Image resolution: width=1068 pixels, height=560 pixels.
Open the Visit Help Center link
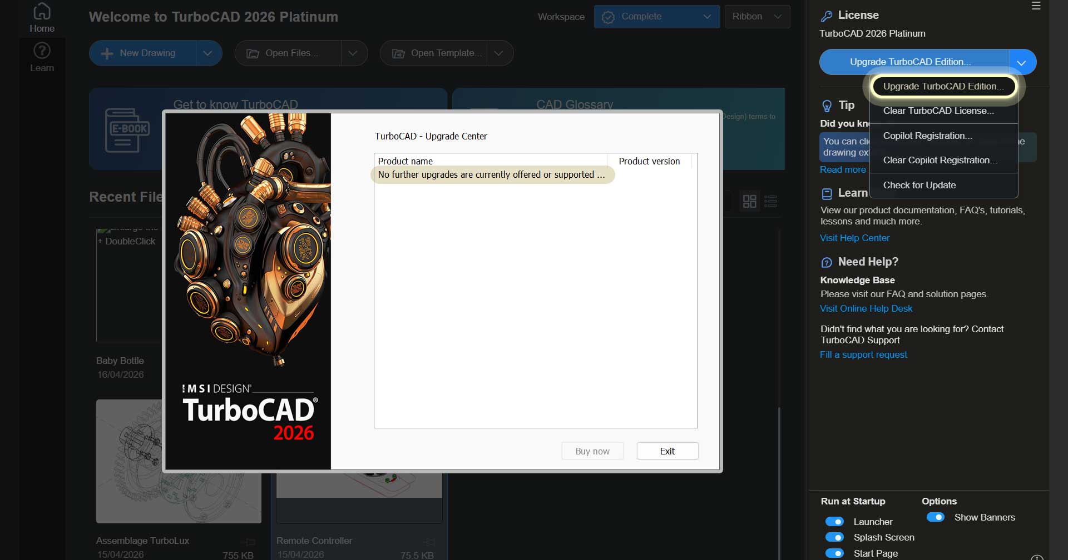click(x=854, y=238)
